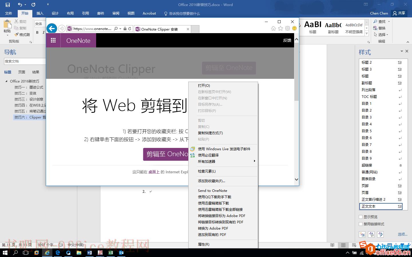Image resolution: width=412 pixels, height=257 pixels.
Task: Open the clipboard group dialog launcher
Action: [x=31, y=42]
